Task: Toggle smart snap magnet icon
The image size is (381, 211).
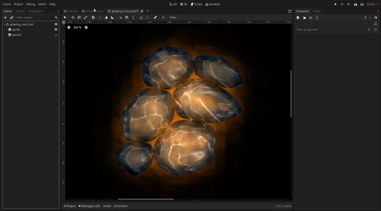Action: pos(120,18)
